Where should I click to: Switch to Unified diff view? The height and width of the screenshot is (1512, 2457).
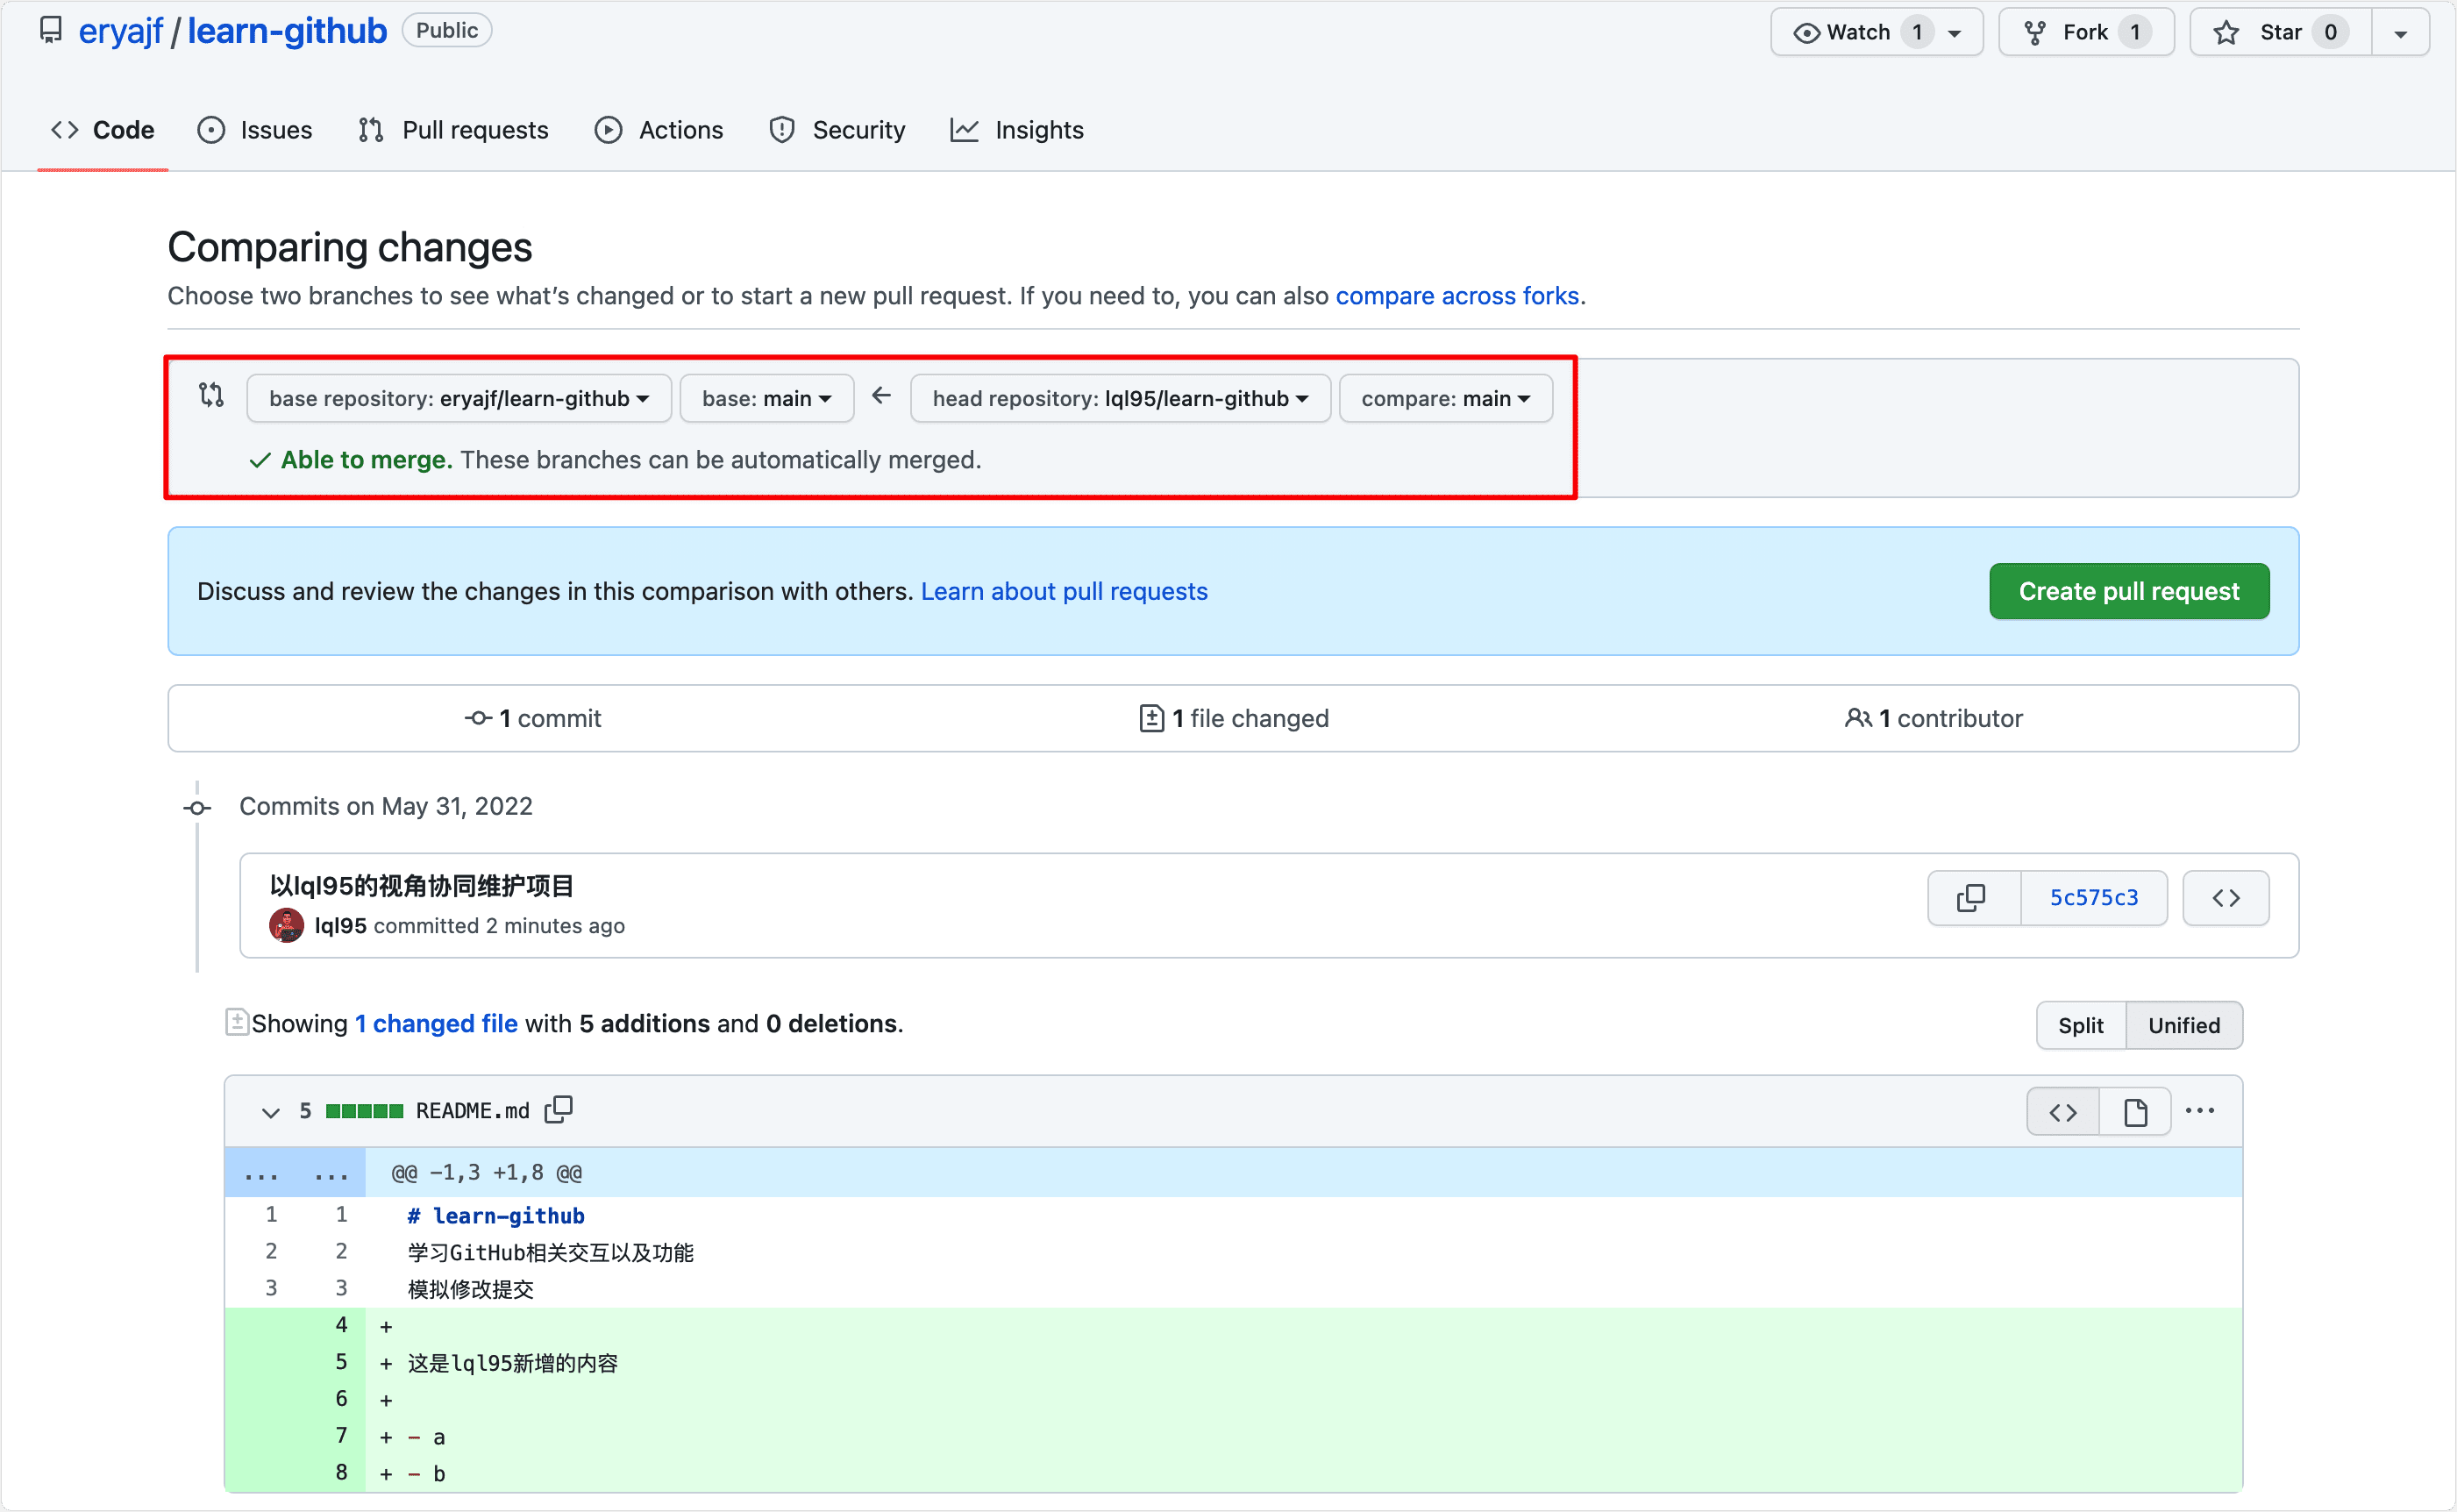click(x=2184, y=1025)
